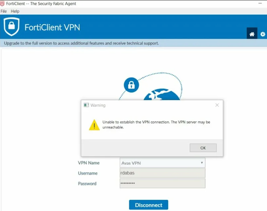
Task: Click the yellow warning triangle icon
Action: (94, 125)
